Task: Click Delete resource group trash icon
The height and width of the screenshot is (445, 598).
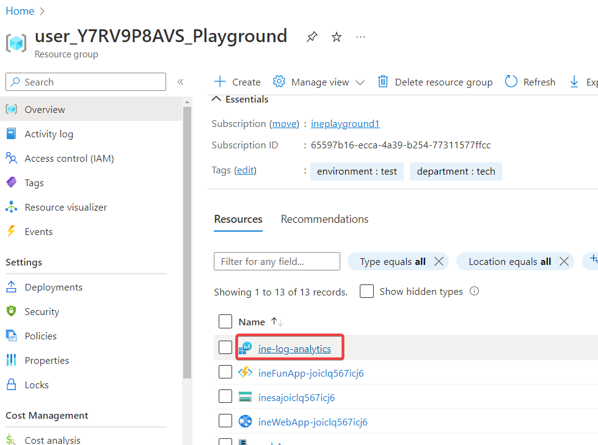Action: tap(383, 82)
